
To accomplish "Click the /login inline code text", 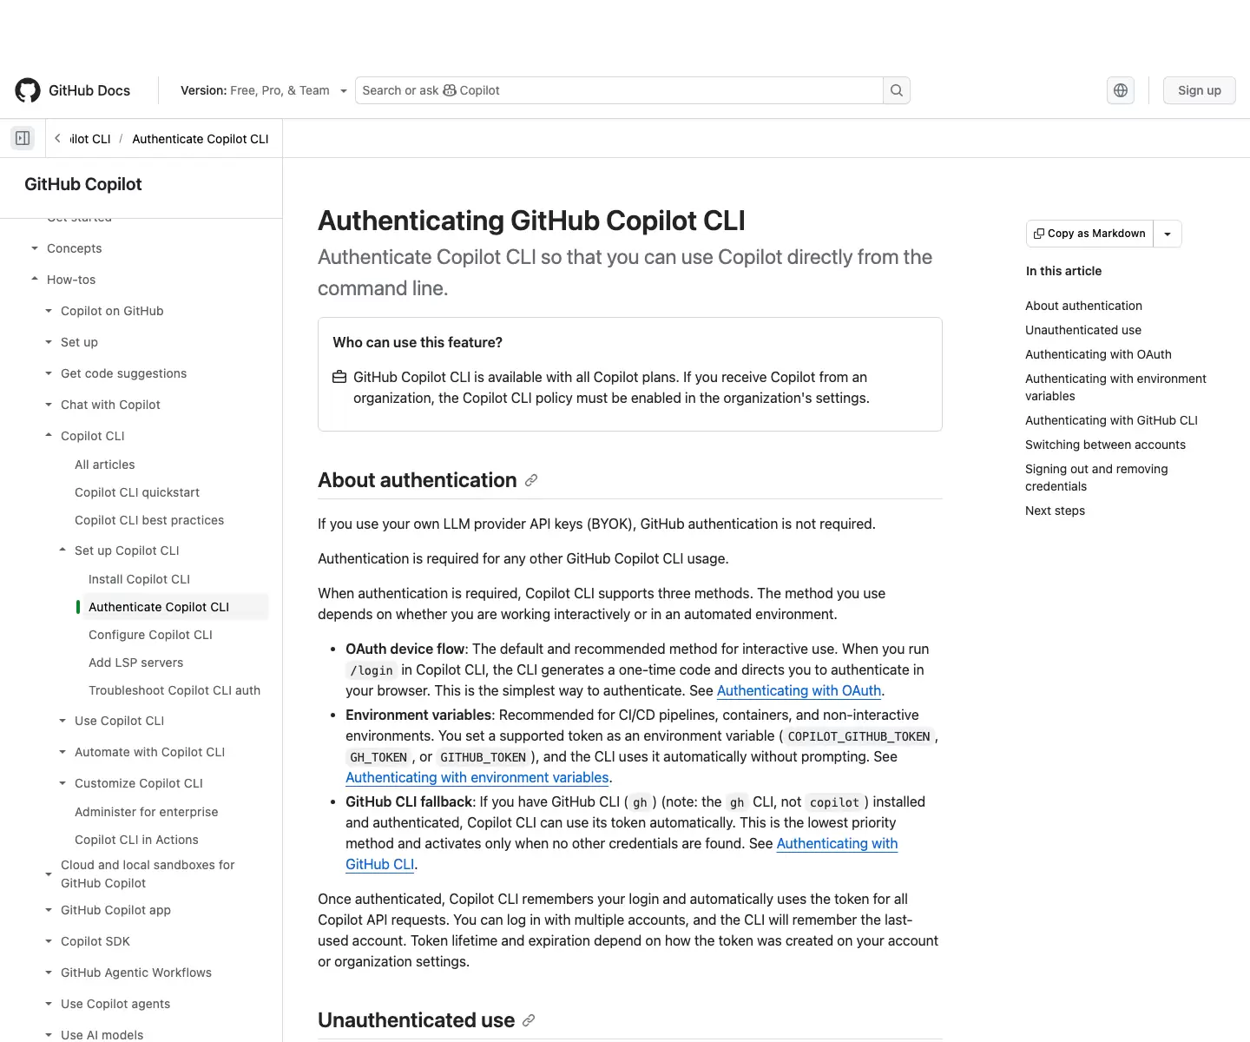I will pos(372,670).
